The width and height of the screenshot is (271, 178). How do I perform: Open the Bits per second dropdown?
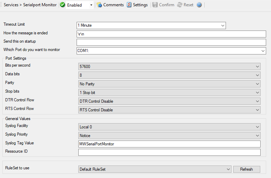(x=257, y=67)
